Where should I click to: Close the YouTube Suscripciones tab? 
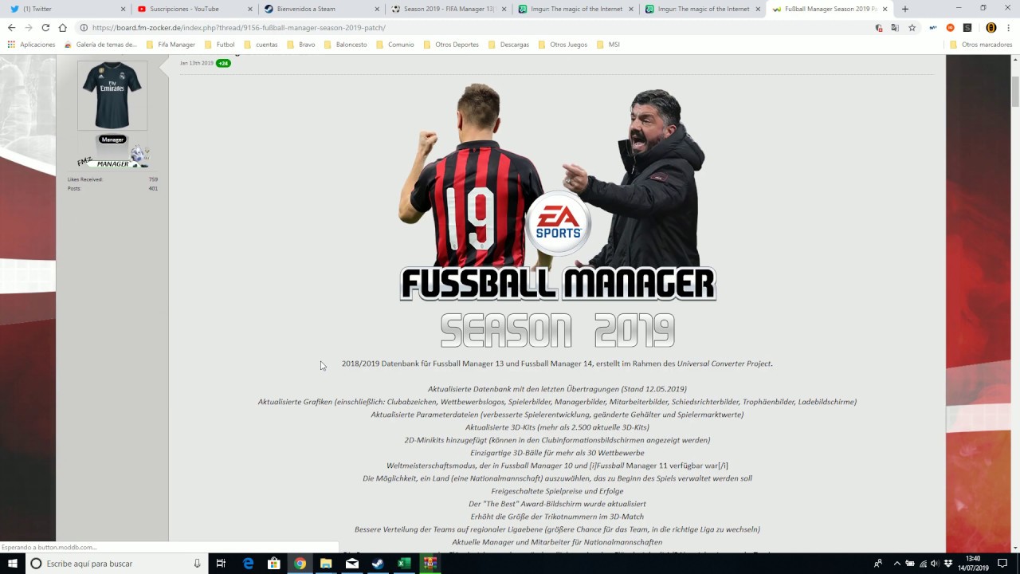coord(250,9)
